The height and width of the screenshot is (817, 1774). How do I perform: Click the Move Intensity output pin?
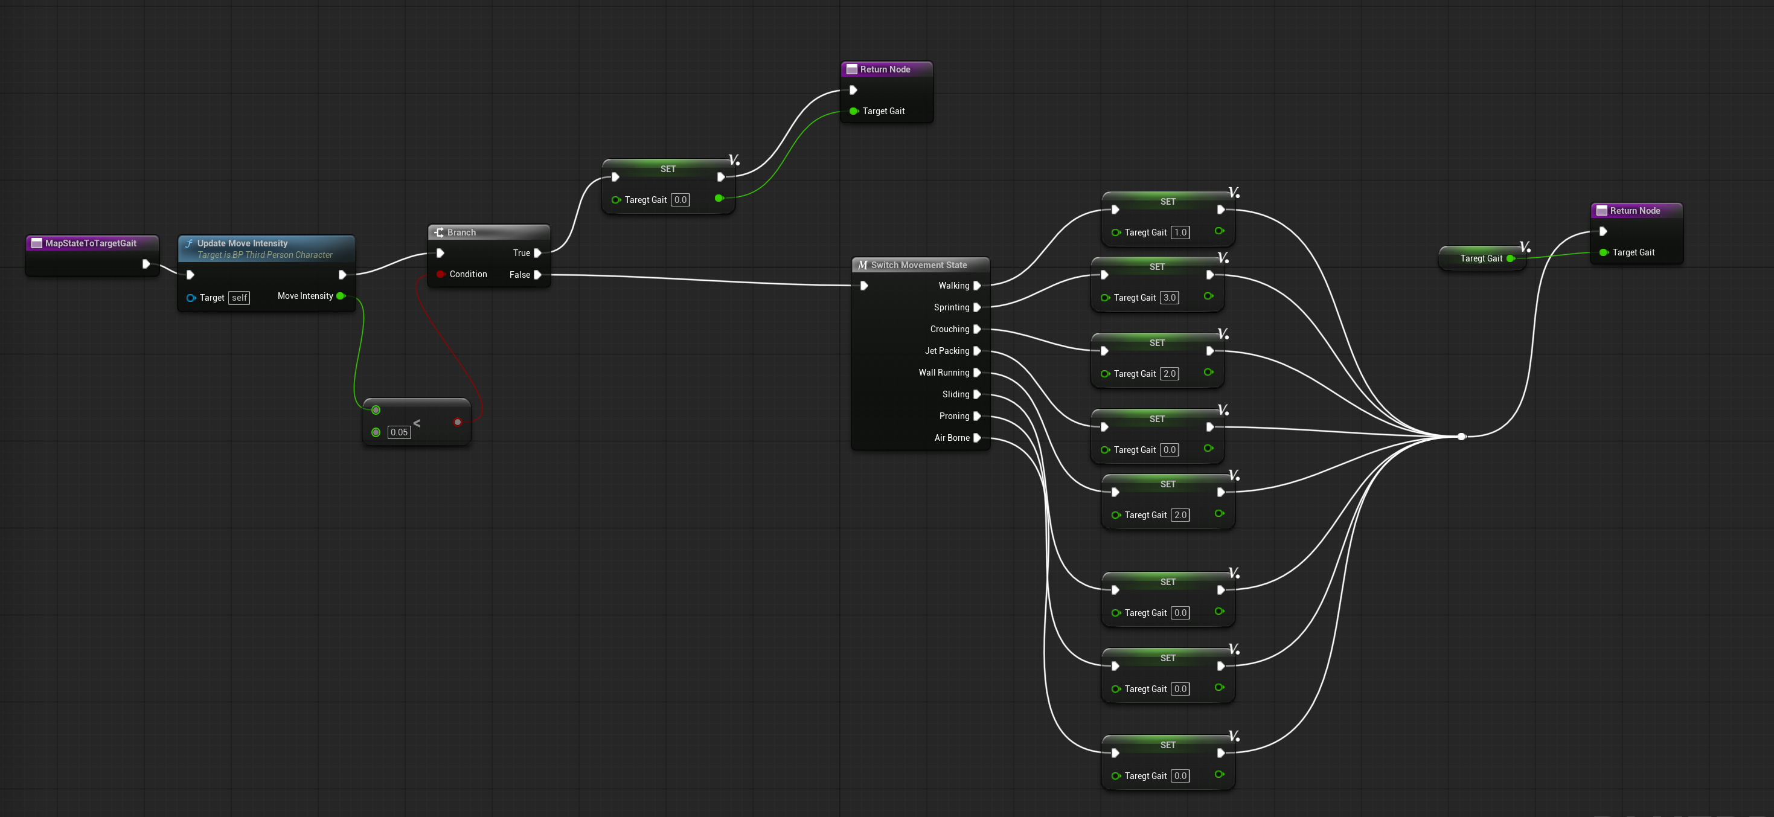pos(342,295)
